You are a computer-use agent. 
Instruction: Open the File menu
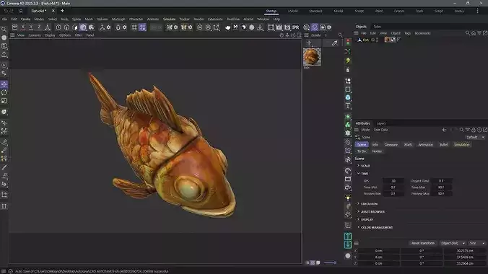pos(4,19)
